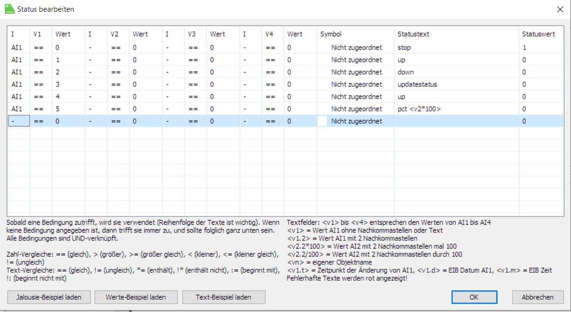Viewport: 571px width, 312px height.
Task: Cancel via Abbrechen button
Action: (538, 297)
